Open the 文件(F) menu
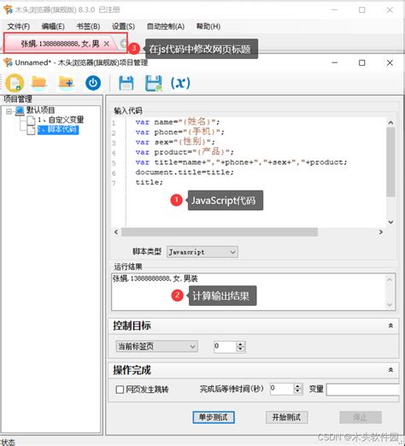The height and width of the screenshot is (446, 405). pyautogui.click(x=19, y=26)
